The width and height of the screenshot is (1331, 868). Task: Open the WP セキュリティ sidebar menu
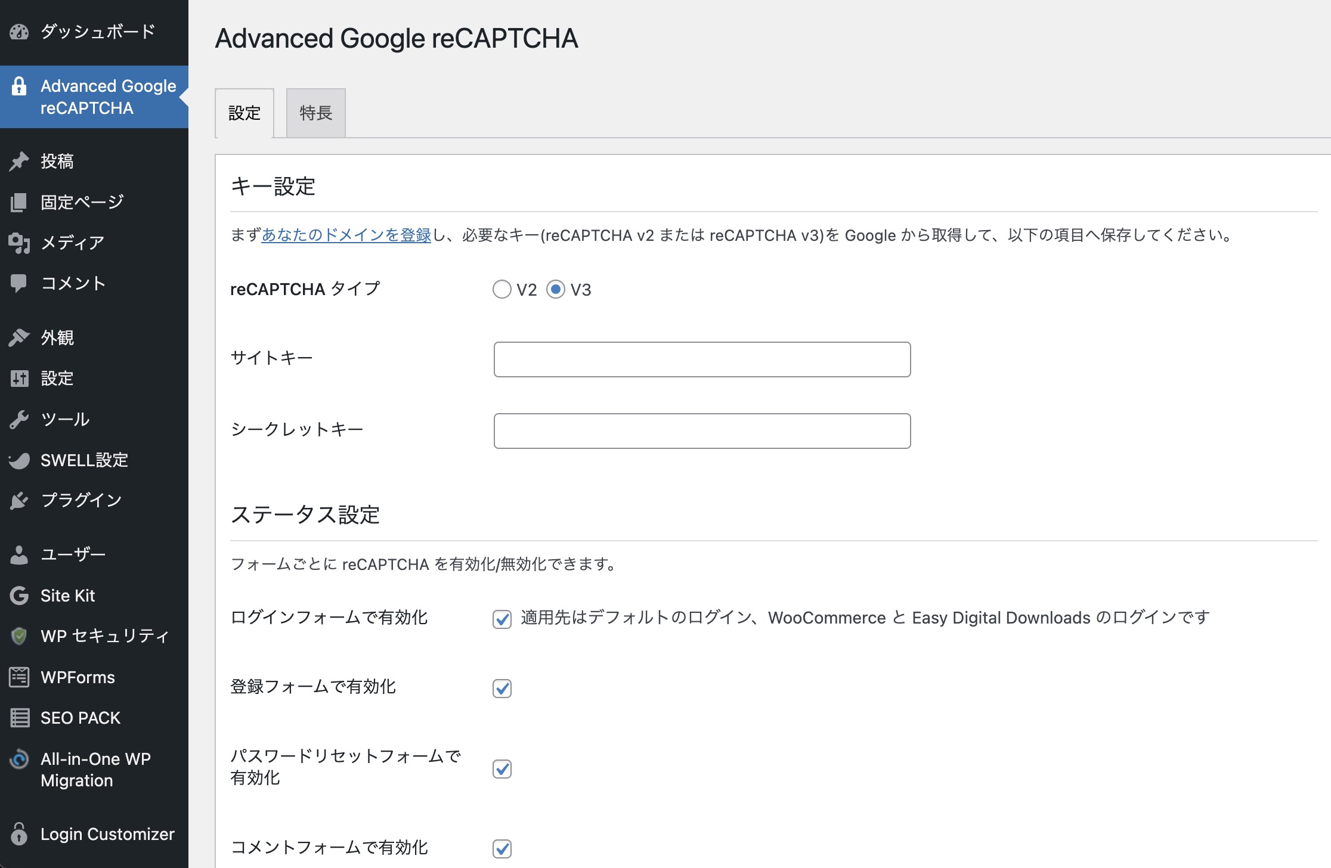94,636
